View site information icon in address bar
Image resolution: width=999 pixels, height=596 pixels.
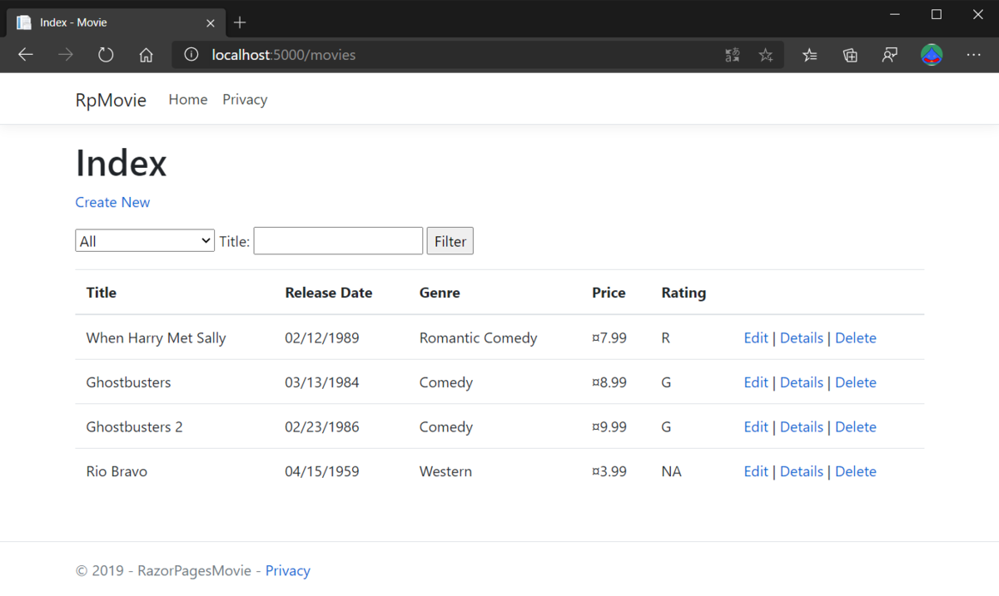point(191,55)
